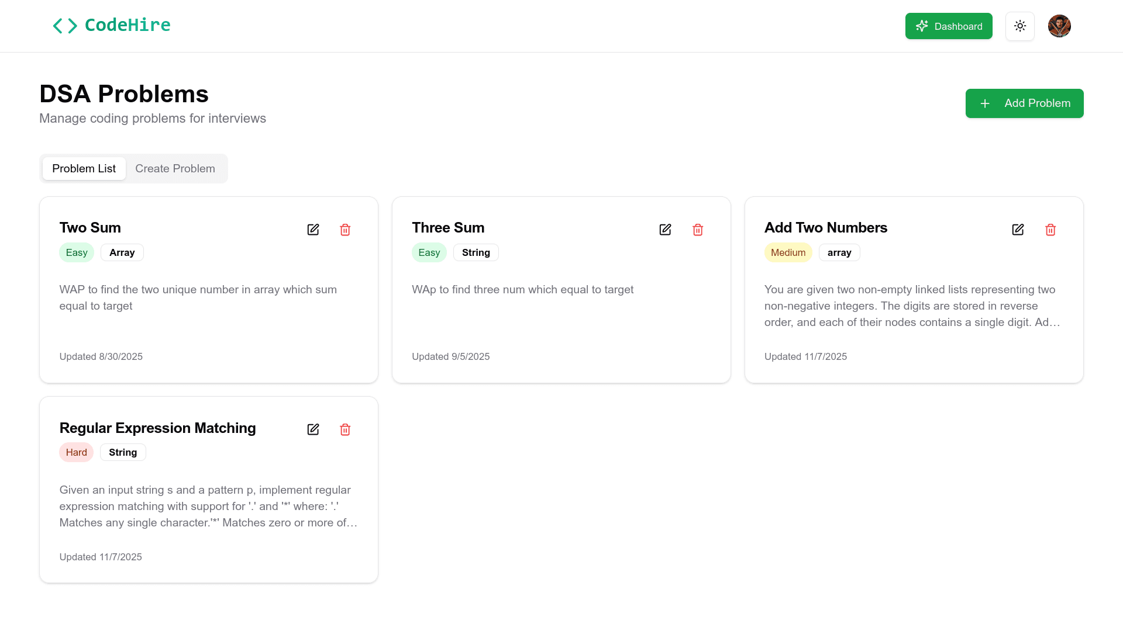Click the Medium difficulty badge

point(788,252)
